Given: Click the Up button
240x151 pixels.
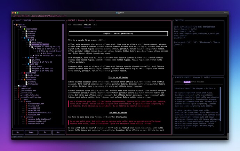Looking at the screenshot, I should point(18,132).
